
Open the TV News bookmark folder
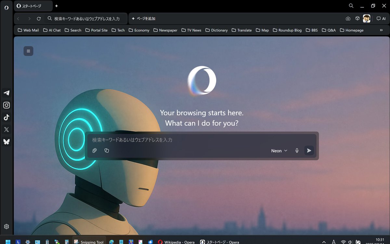coord(191,30)
